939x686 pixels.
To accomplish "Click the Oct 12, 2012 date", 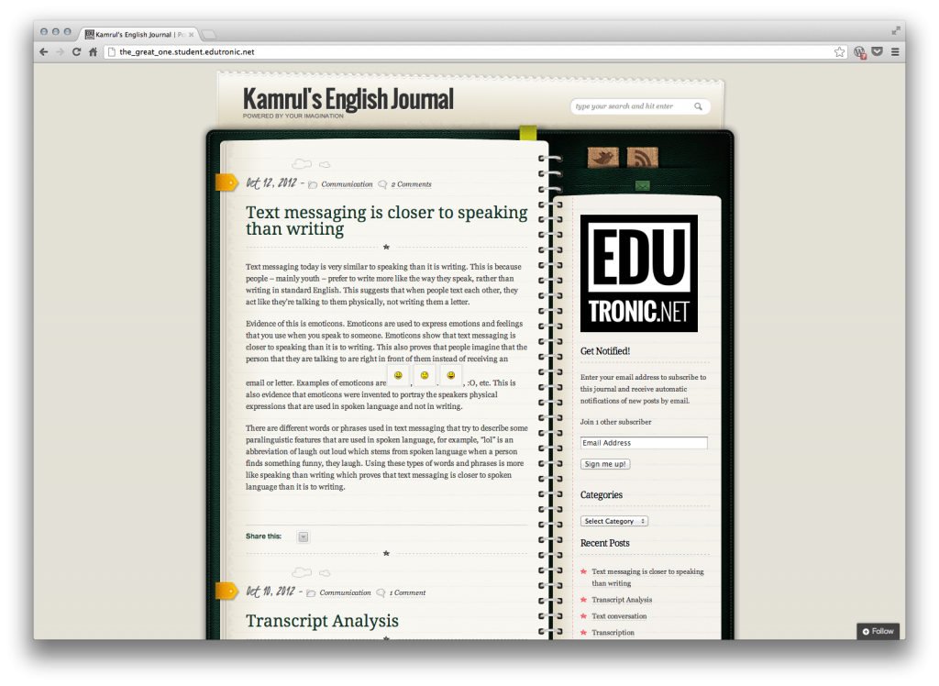I will tap(271, 183).
